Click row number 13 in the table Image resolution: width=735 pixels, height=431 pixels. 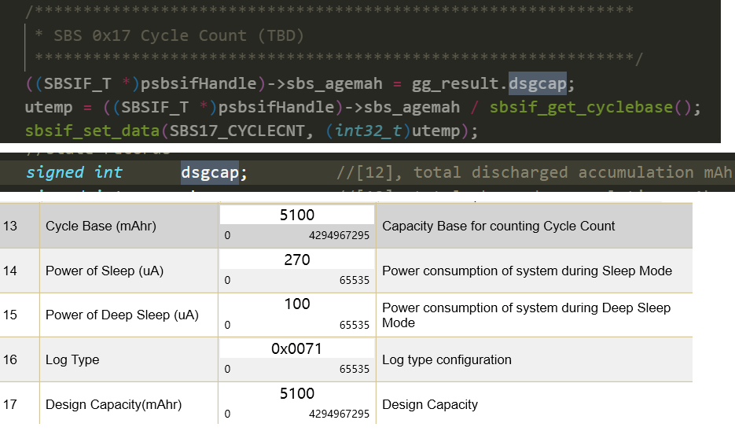coord(10,226)
